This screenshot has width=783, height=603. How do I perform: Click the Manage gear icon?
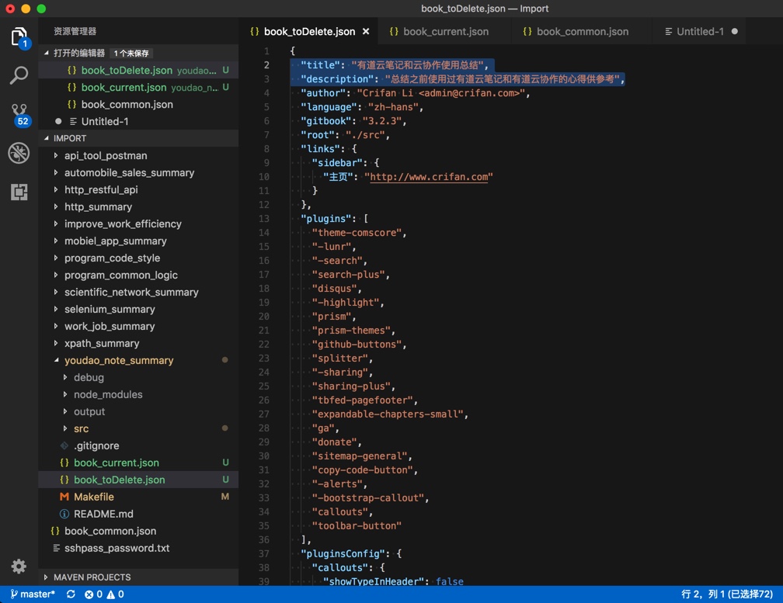pos(19,566)
